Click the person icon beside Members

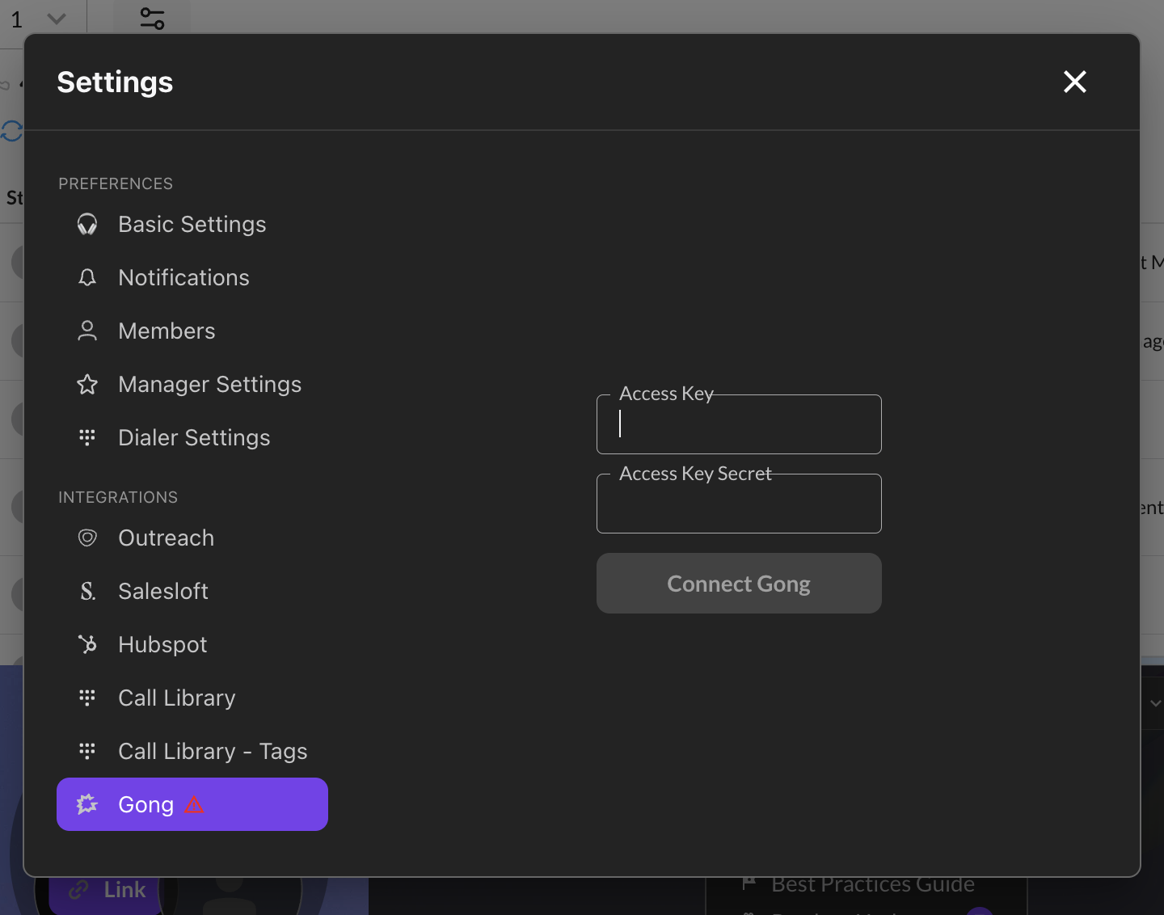(87, 331)
